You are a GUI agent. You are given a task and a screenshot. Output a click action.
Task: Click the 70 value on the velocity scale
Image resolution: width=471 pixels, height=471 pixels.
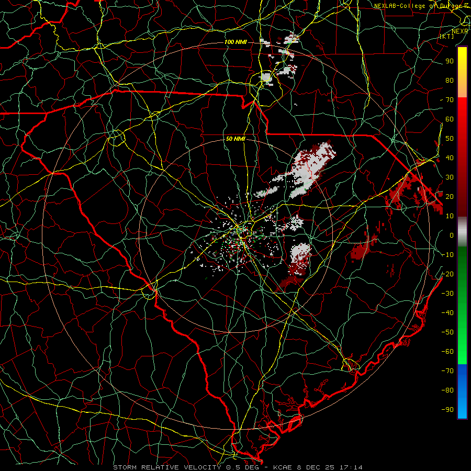pyautogui.click(x=450, y=100)
